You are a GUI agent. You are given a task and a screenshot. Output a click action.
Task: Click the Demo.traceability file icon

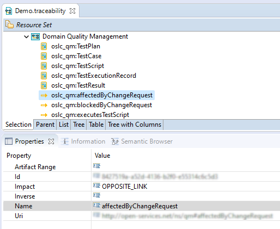pos(9,11)
